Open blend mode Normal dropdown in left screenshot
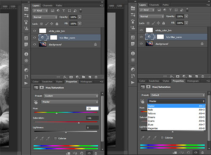The height and width of the screenshot is (155, 211). click(45, 17)
